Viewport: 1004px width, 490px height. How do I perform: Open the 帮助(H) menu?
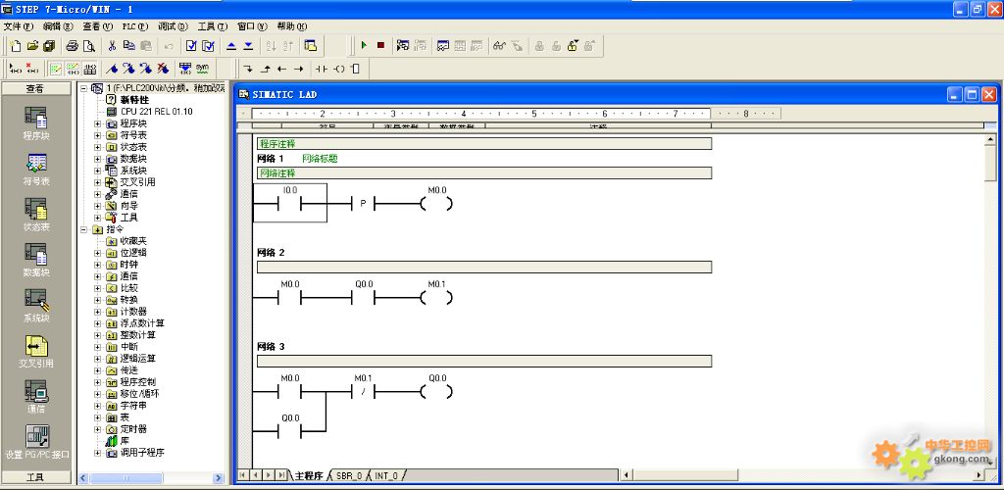coord(292,26)
